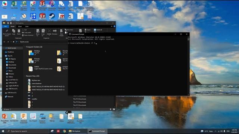Viewport: 239px width, 134px height.
Task: Click Paste shortcut in the Clipboard group
Action: coord(28,35)
